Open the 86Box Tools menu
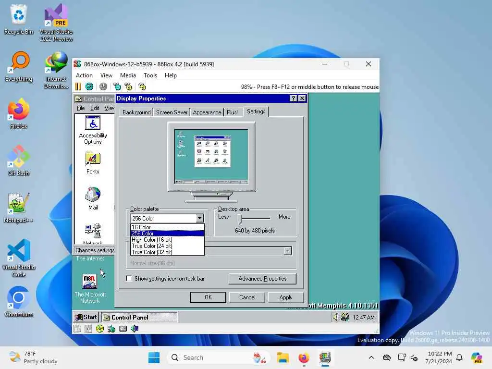 [150, 75]
